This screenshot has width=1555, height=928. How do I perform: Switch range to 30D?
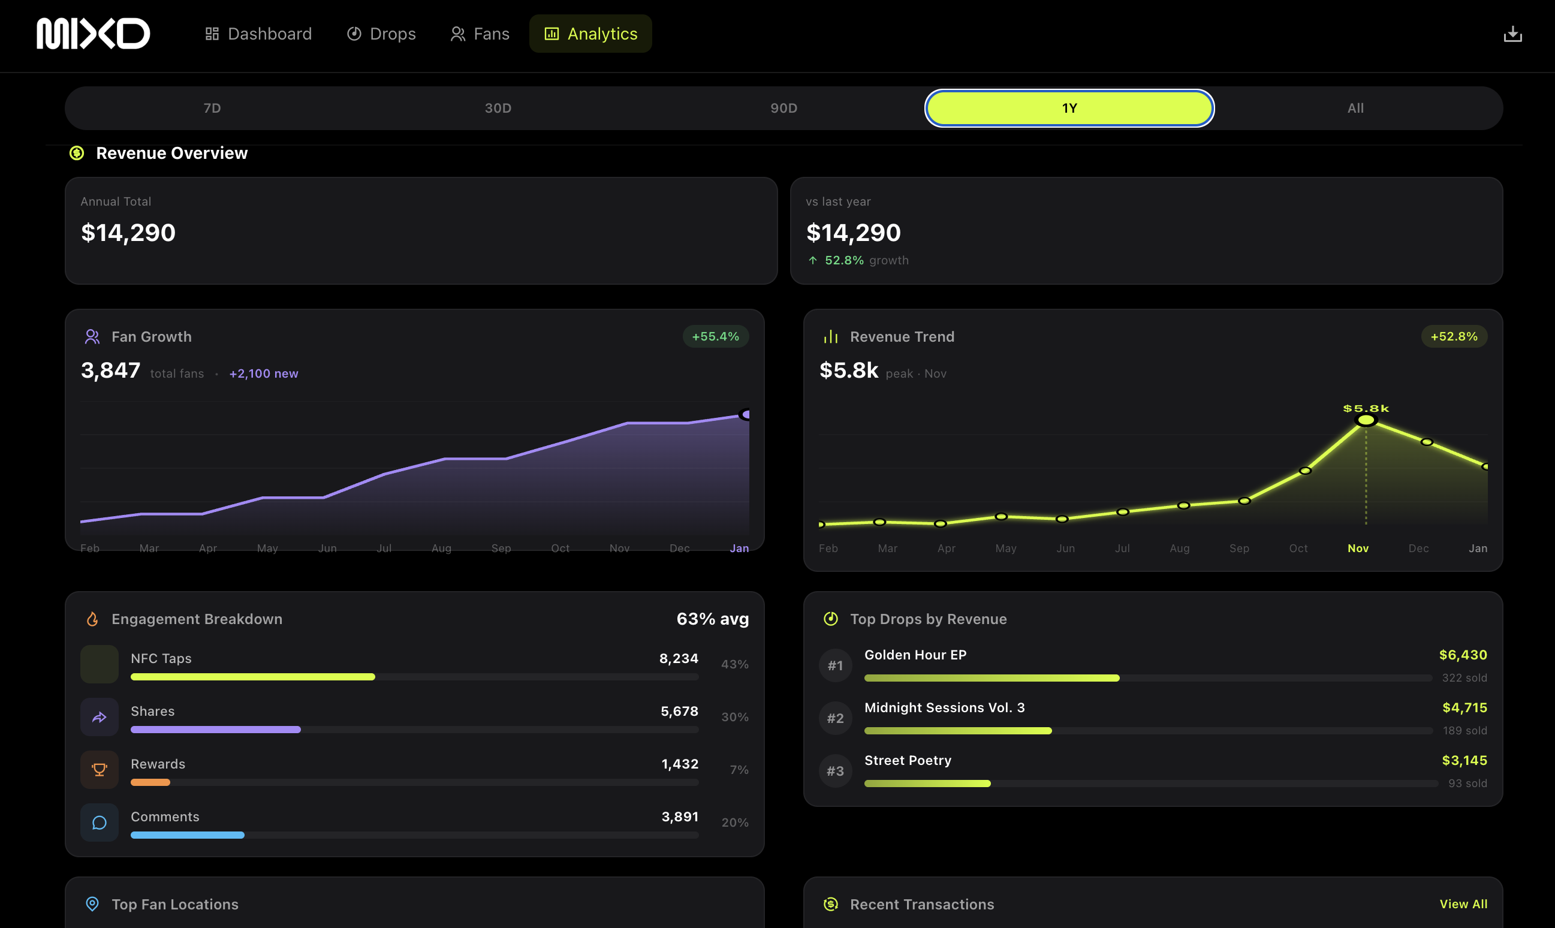click(x=498, y=108)
